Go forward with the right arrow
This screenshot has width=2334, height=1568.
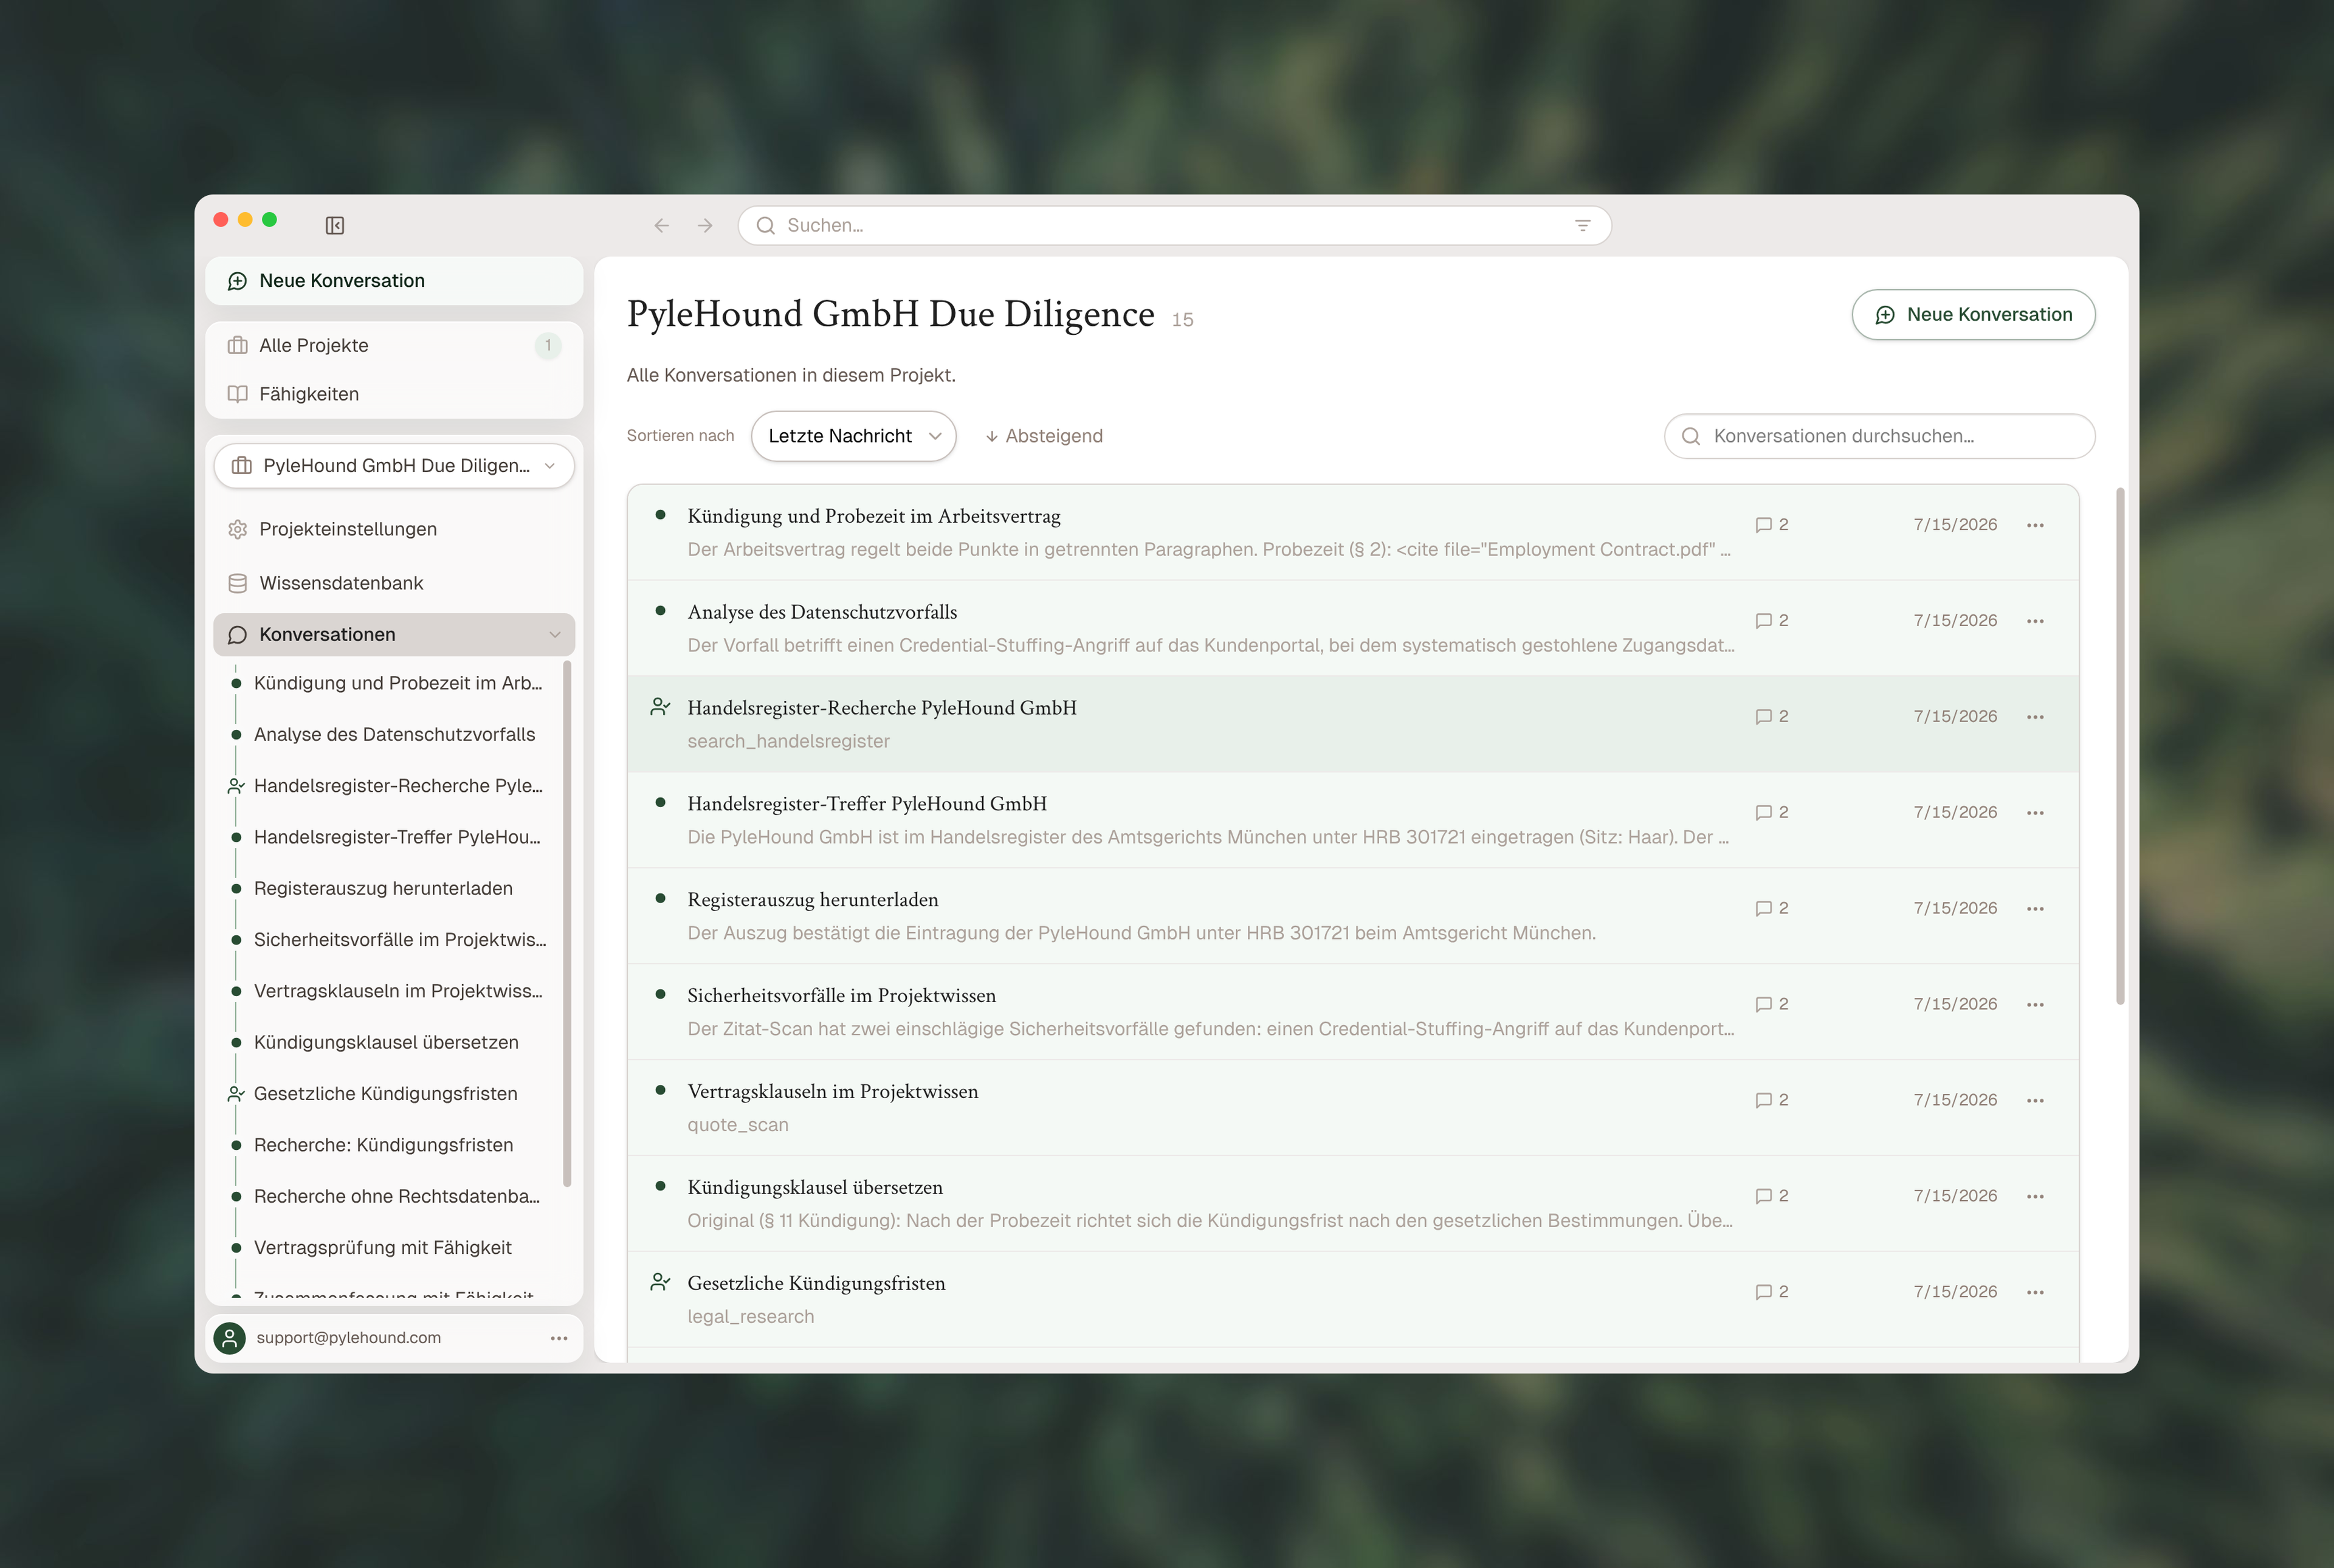(x=705, y=225)
